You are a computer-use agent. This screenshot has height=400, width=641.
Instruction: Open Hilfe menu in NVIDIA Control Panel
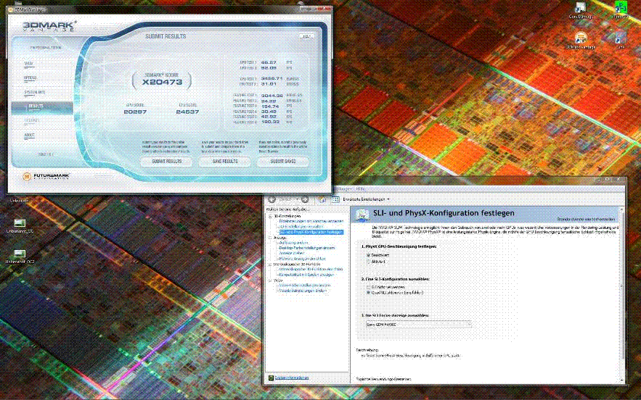pos(360,189)
